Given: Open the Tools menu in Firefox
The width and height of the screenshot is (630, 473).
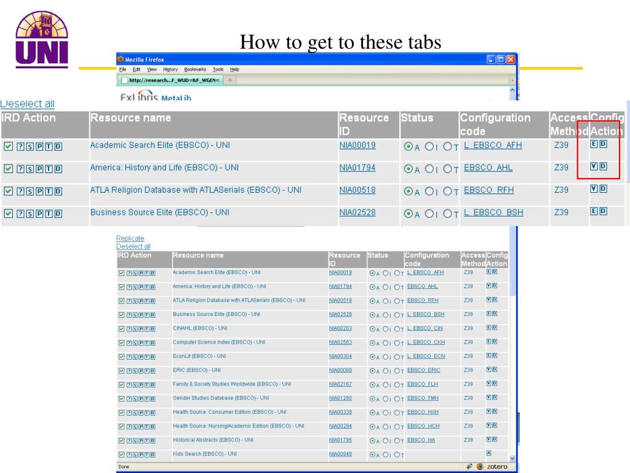Looking at the screenshot, I should pos(218,69).
